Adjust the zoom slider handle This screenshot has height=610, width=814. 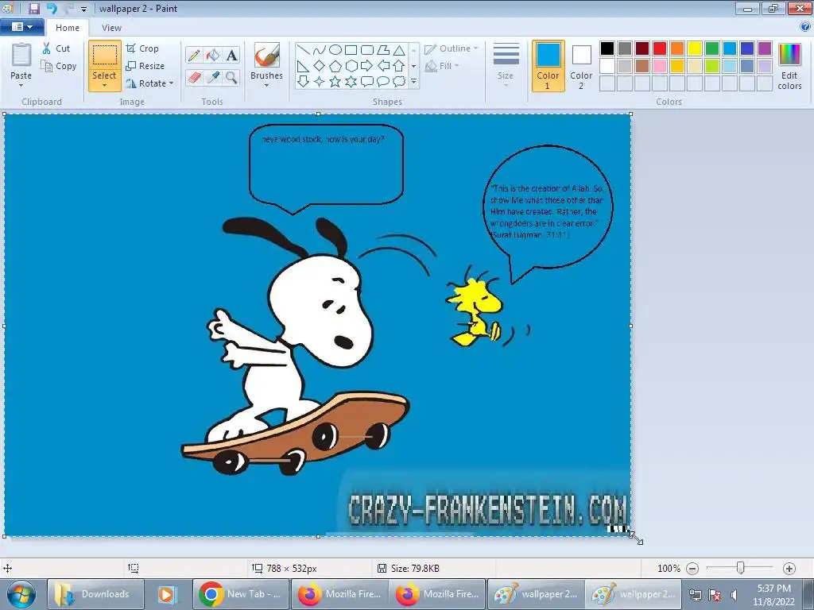click(741, 568)
